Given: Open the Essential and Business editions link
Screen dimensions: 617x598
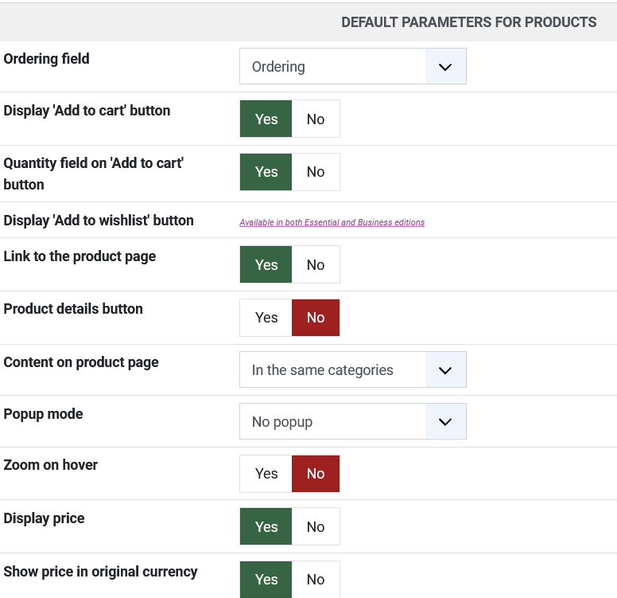Looking at the screenshot, I should (x=332, y=223).
